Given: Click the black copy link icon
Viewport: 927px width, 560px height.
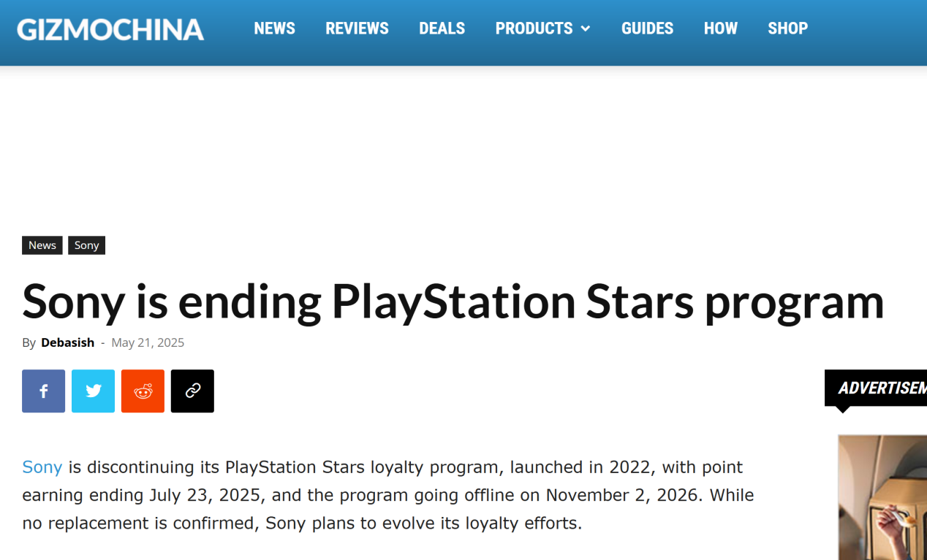Looking at the screenshot, I should 192,391.
